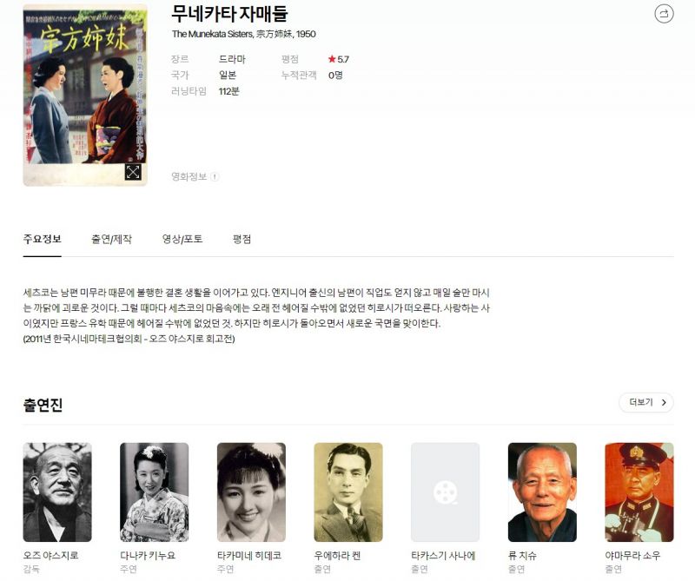Expand the movie poster with fullscreen icon
The width and height of the screenshot is (695, 581).
pyautogui.click(x=133, y=172)
